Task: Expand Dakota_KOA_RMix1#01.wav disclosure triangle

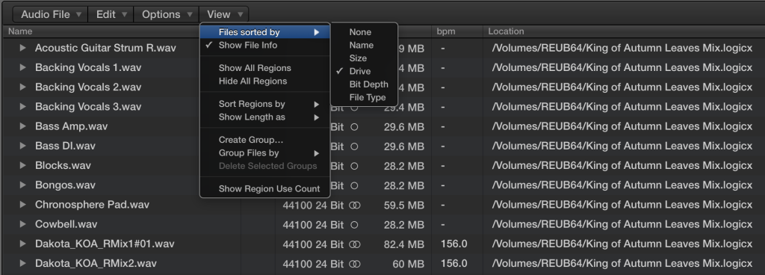Action: pos(22,244)
